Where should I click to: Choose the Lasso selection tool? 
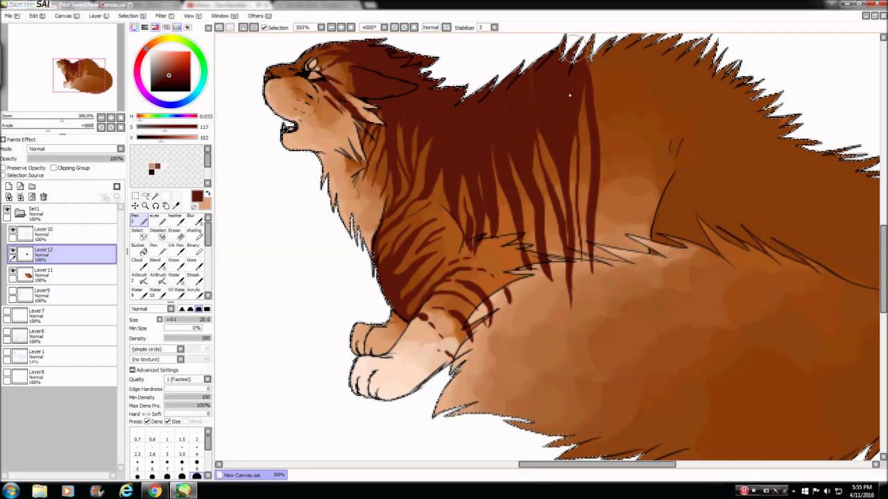[146, 196]
